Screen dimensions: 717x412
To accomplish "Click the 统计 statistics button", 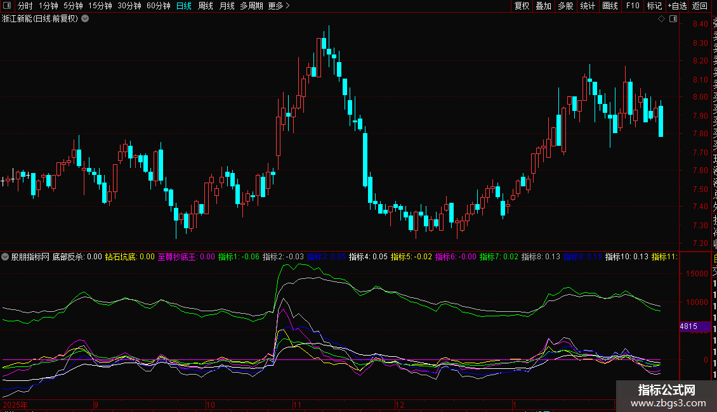I will coord(588,6).
